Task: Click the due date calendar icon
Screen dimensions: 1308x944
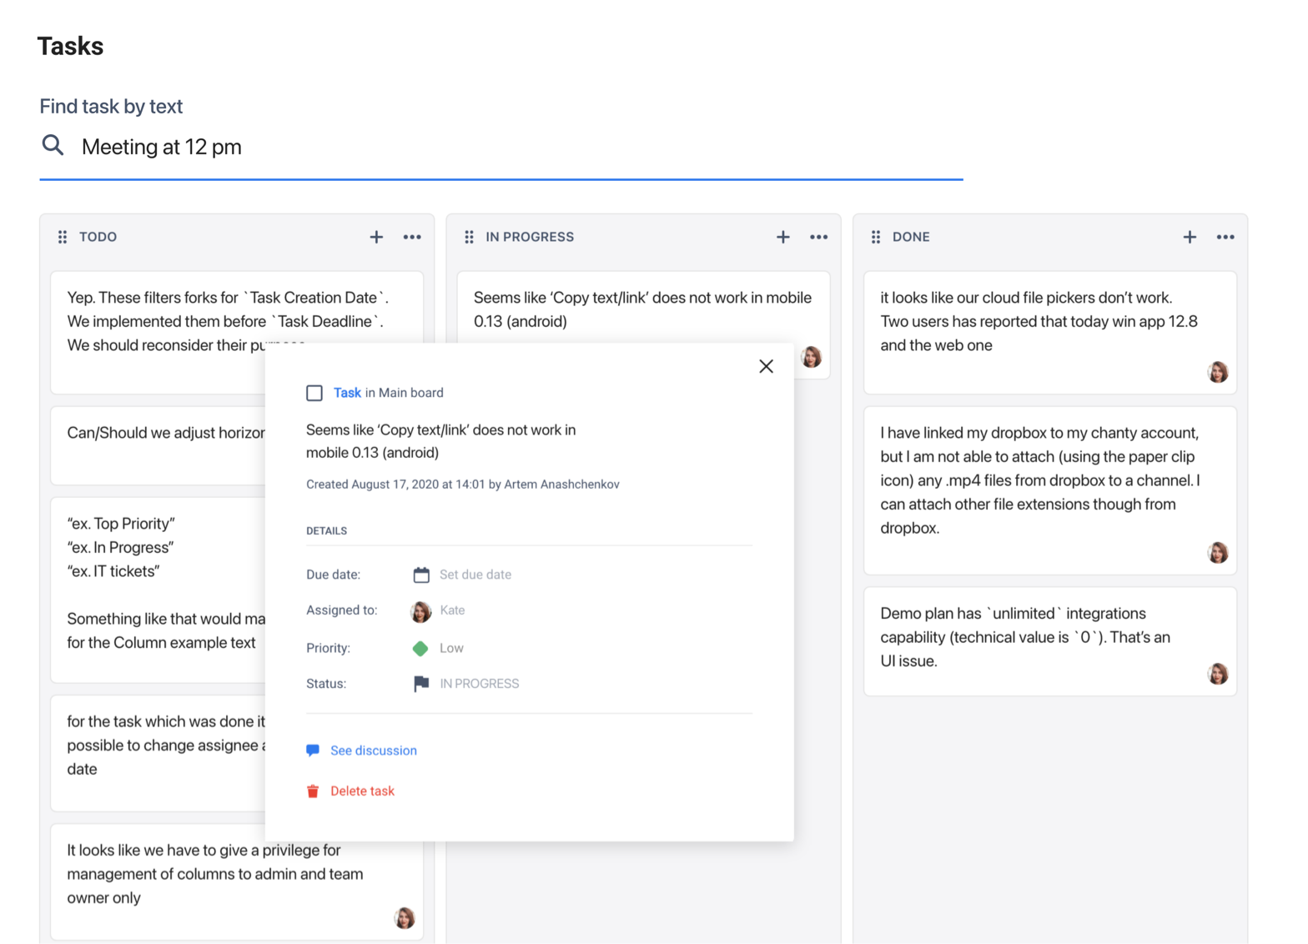Action: click(421, 575)
